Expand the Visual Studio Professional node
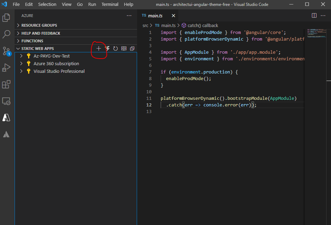331x225 pixels. tap(21, 71)
